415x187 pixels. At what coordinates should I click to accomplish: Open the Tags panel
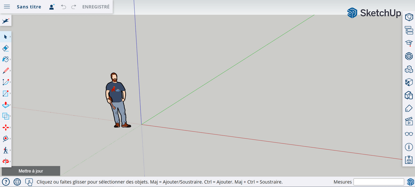click(x=409, y=108)
